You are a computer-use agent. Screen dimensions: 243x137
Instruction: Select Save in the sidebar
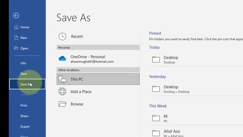click(x=27, y=73)
